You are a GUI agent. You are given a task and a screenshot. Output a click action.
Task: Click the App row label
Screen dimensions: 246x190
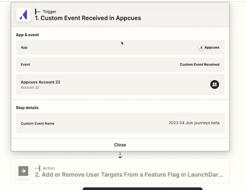click(24, 47)
